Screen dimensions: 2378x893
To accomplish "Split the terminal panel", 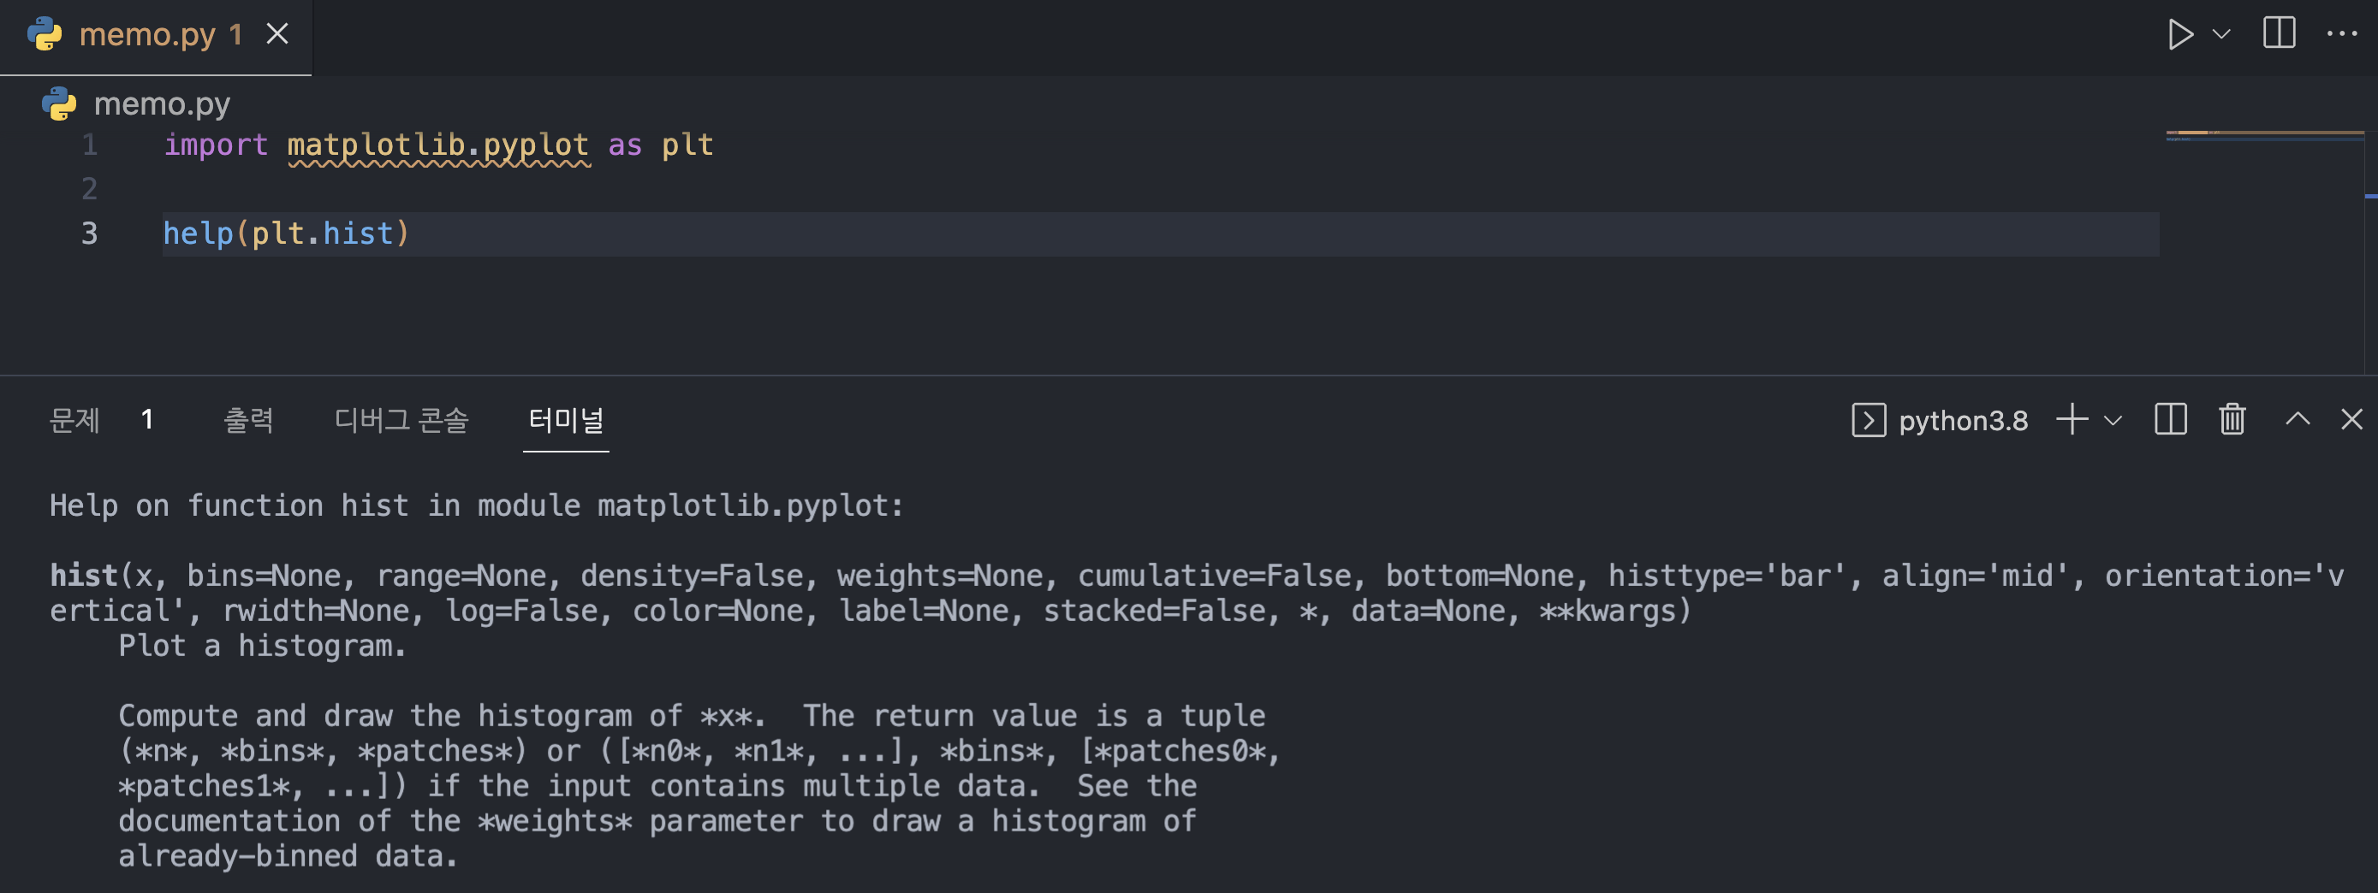I will pos(2170,420).
